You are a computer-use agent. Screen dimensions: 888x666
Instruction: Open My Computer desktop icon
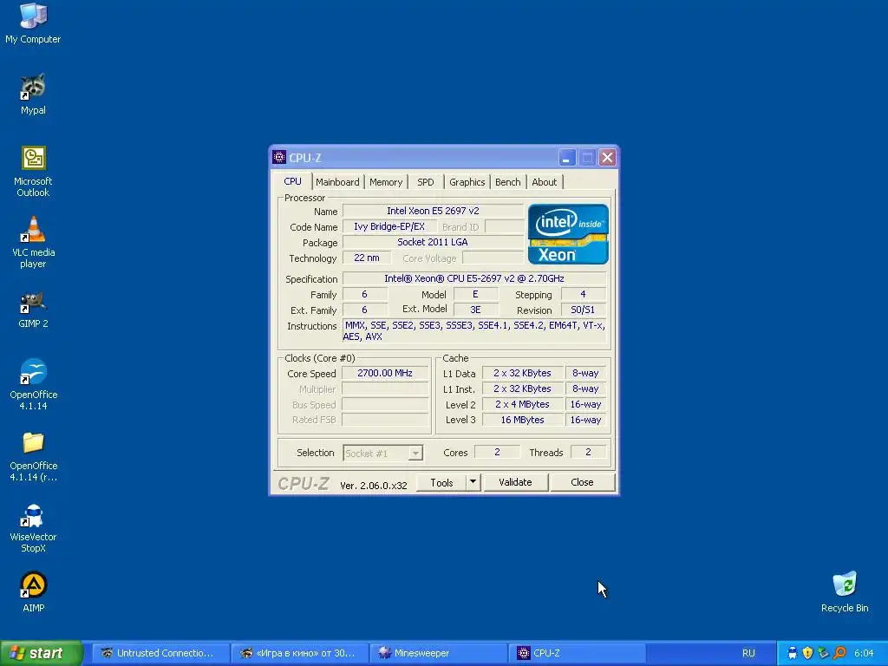click(x=33, y=23)
